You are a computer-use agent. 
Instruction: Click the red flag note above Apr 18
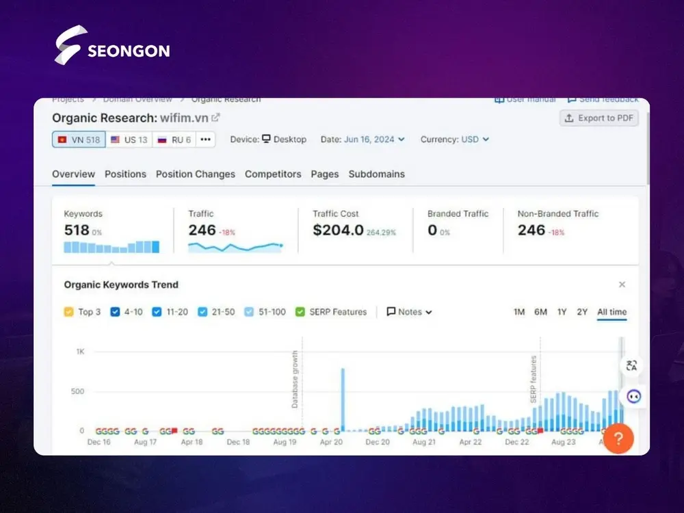[174, 431]
